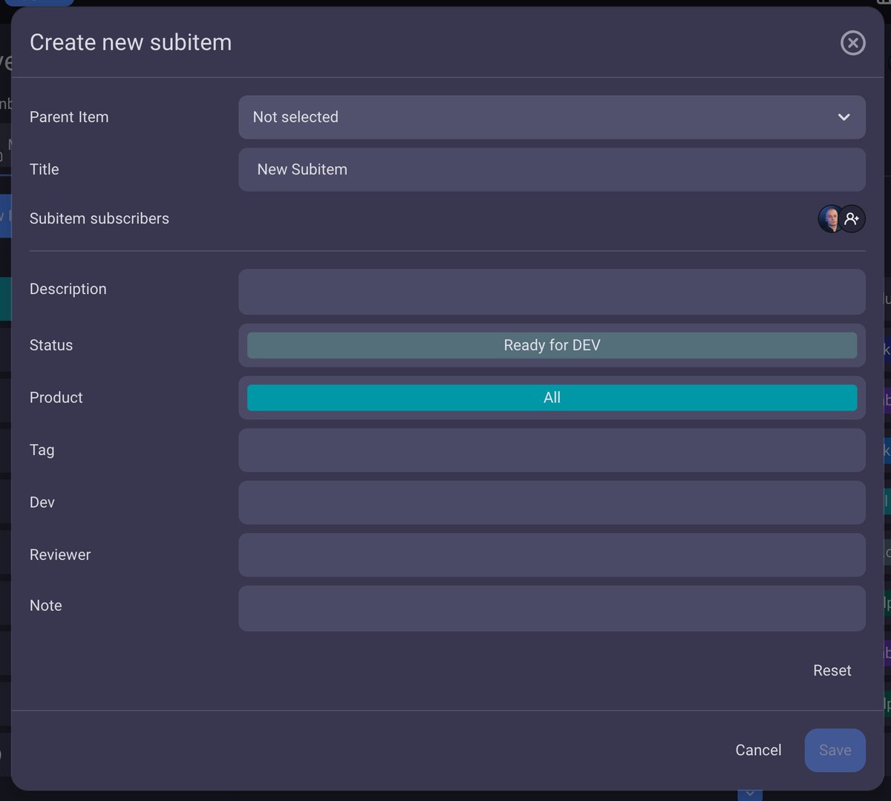891x801 pixels.
Task: Change the Ready for DEV status
Action: 552,345
